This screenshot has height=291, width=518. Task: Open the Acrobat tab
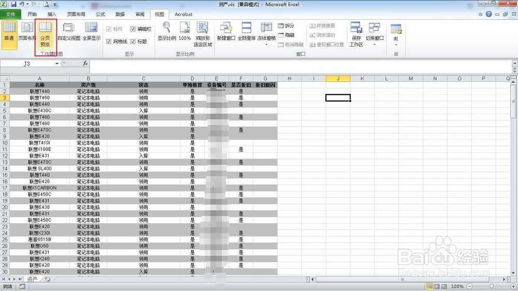(x=183, y=14)
